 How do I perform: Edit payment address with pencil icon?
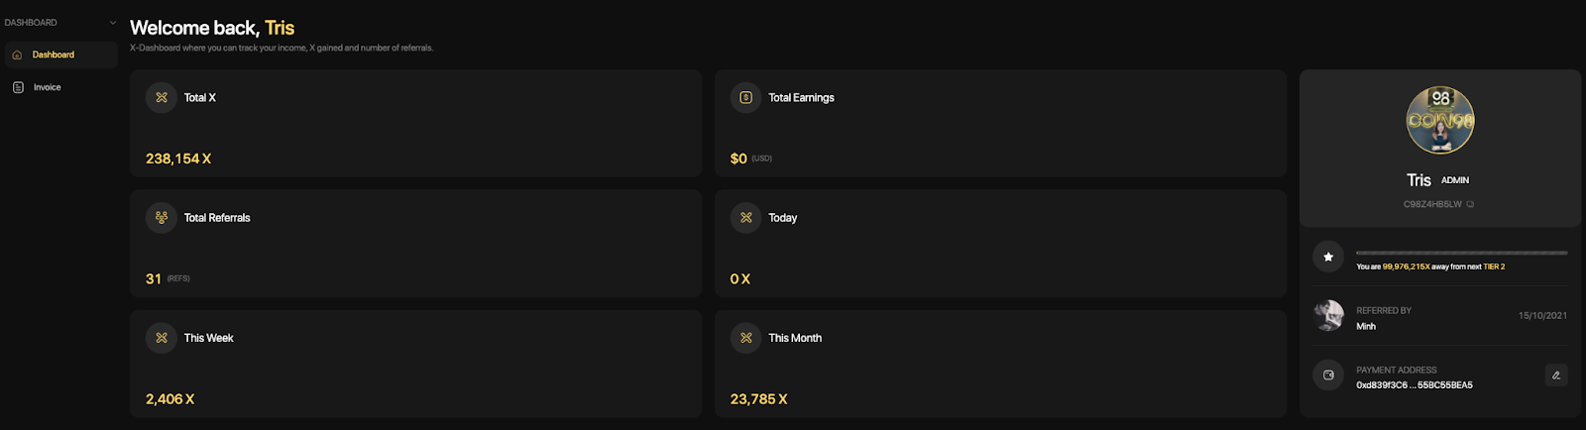pos(1556,376)
